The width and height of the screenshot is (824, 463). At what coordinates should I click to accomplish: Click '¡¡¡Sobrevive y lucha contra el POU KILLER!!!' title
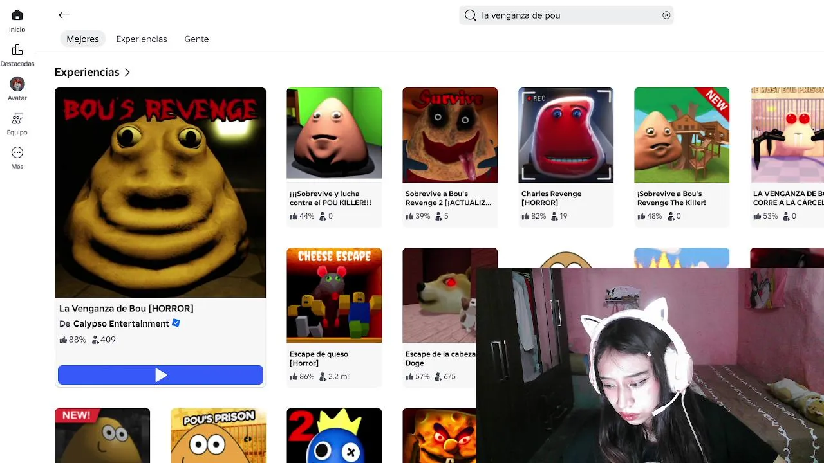coord(330,198)
